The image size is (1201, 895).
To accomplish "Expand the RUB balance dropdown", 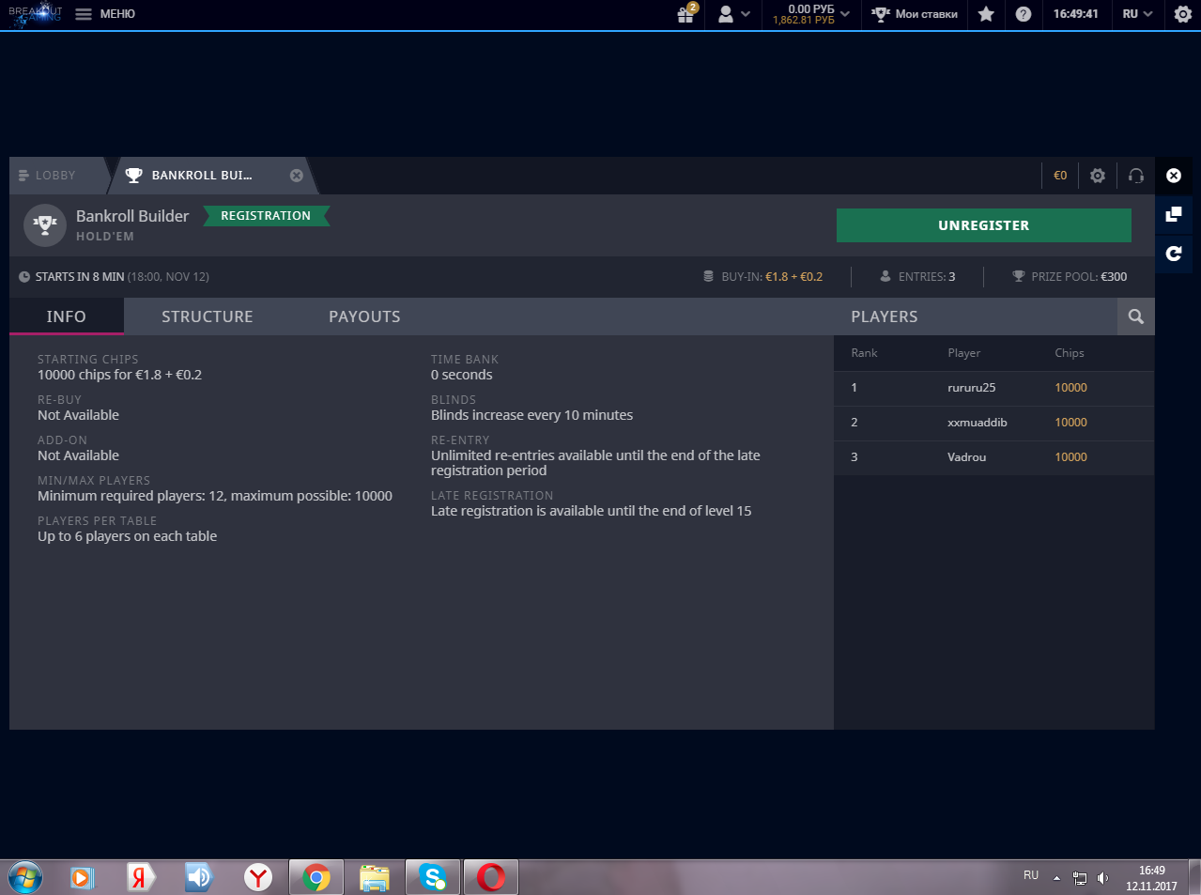I will tap(811, 14).
